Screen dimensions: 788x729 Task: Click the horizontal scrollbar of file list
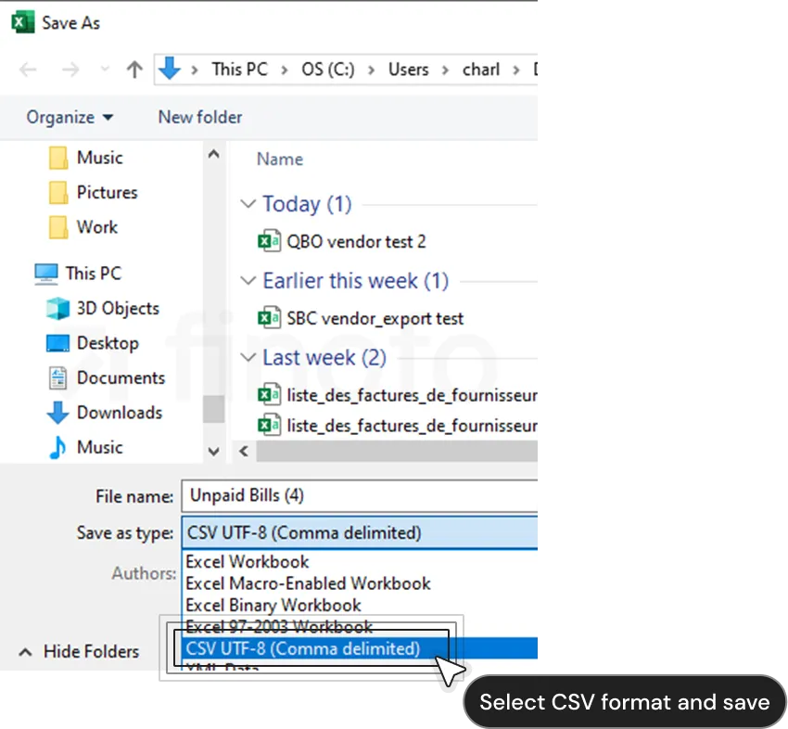[x=397, y=452]
